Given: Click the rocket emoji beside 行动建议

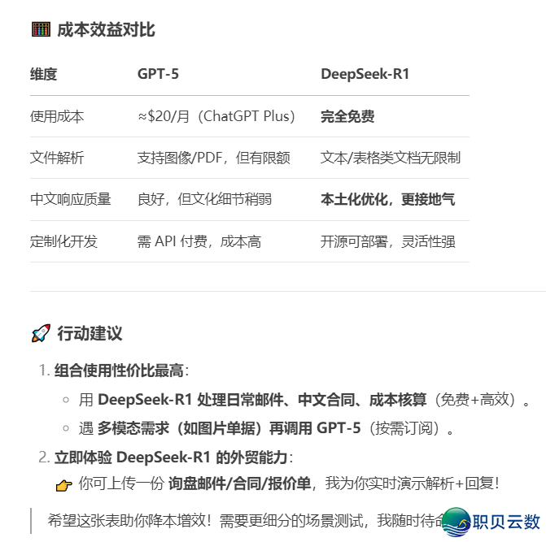Looking at the screenshot, I should point(40,333).
